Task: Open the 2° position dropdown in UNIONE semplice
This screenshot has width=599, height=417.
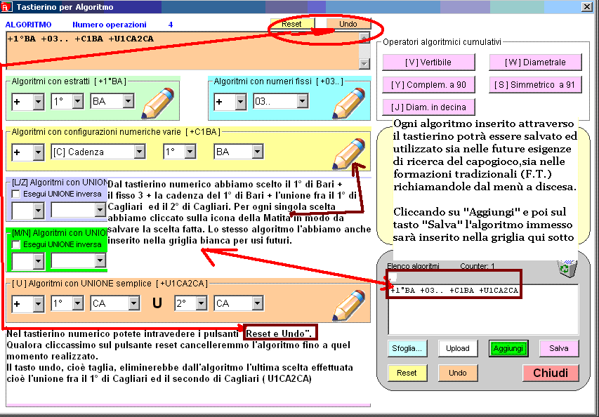Action: click(201, 304)
